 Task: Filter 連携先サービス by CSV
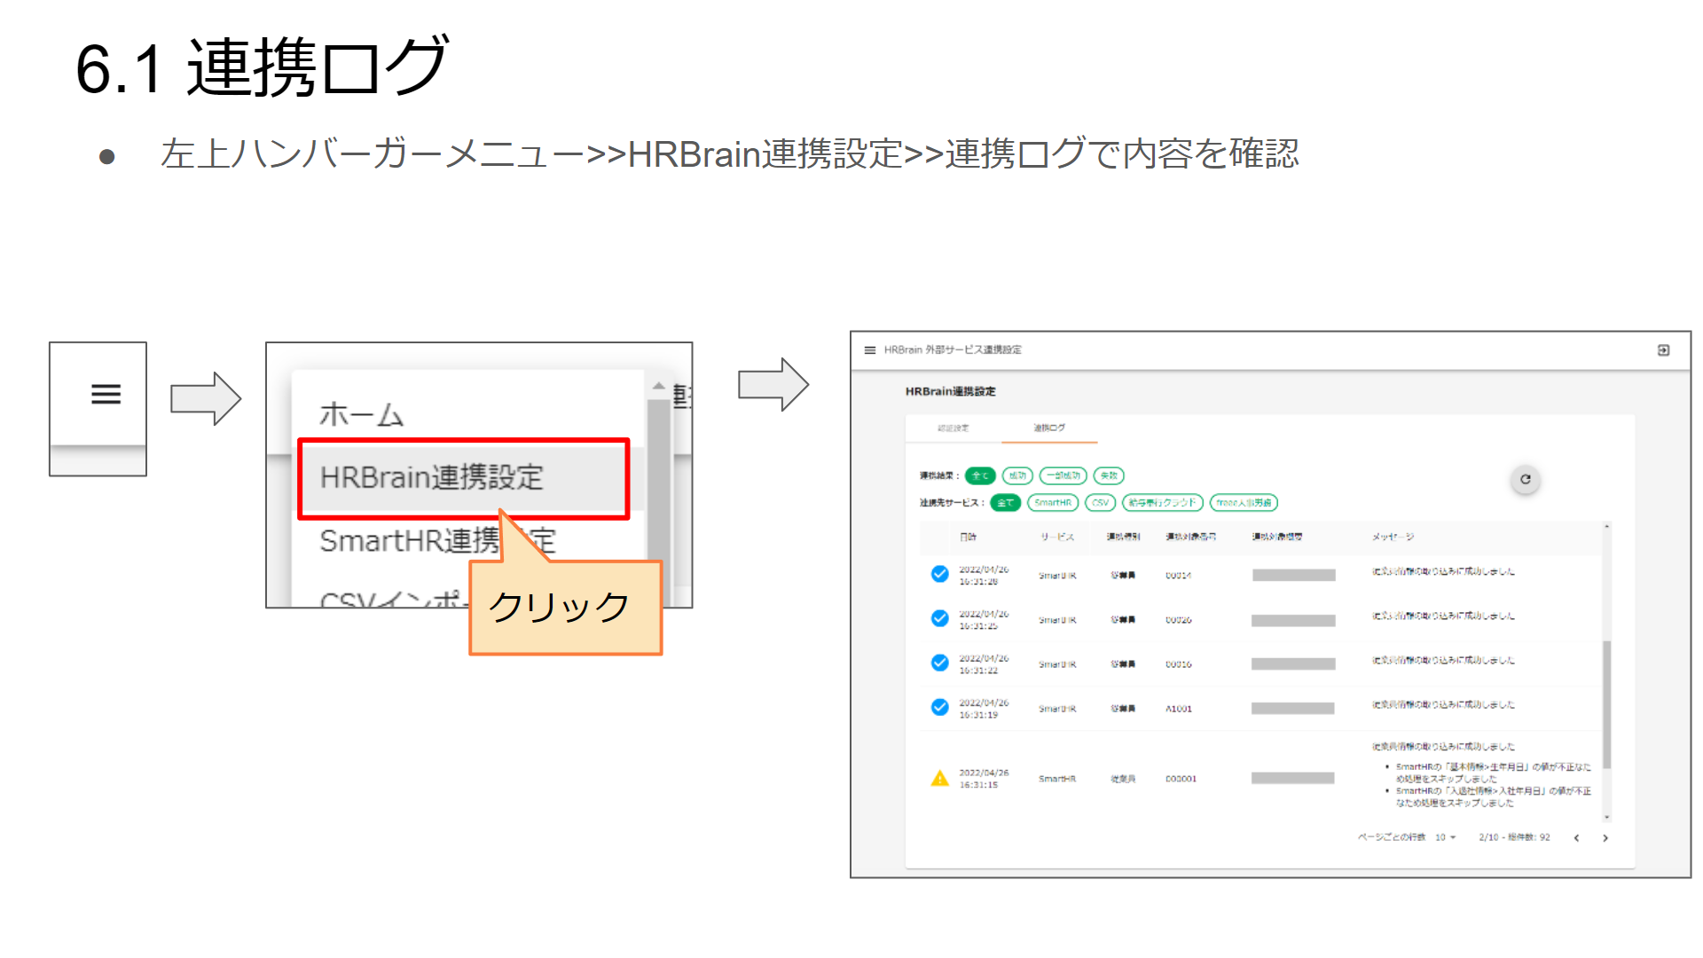(x=1100, y=502)
